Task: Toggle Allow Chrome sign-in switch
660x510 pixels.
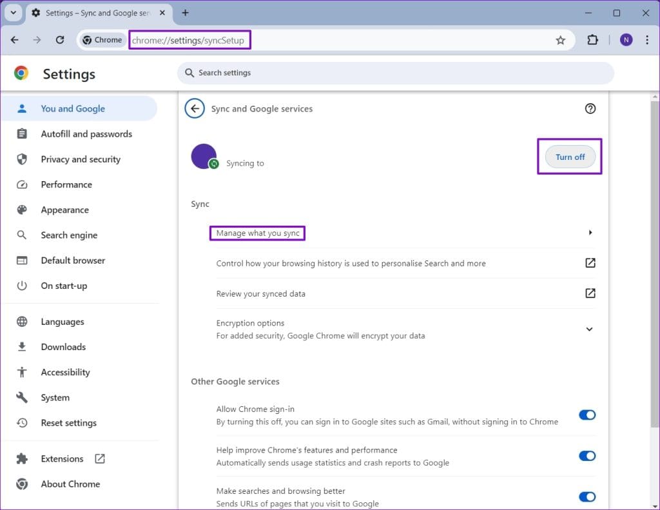Action: [x=587, y=415]
